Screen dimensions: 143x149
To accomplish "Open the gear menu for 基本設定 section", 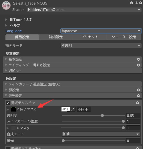I will (x=138, y=59).
